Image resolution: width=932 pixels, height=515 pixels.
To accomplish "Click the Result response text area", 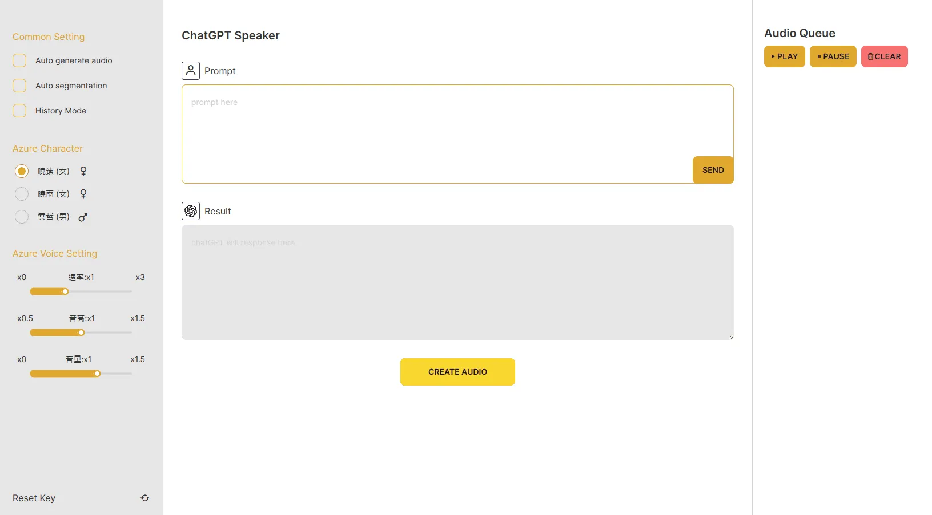I will (x=457, y=282).
